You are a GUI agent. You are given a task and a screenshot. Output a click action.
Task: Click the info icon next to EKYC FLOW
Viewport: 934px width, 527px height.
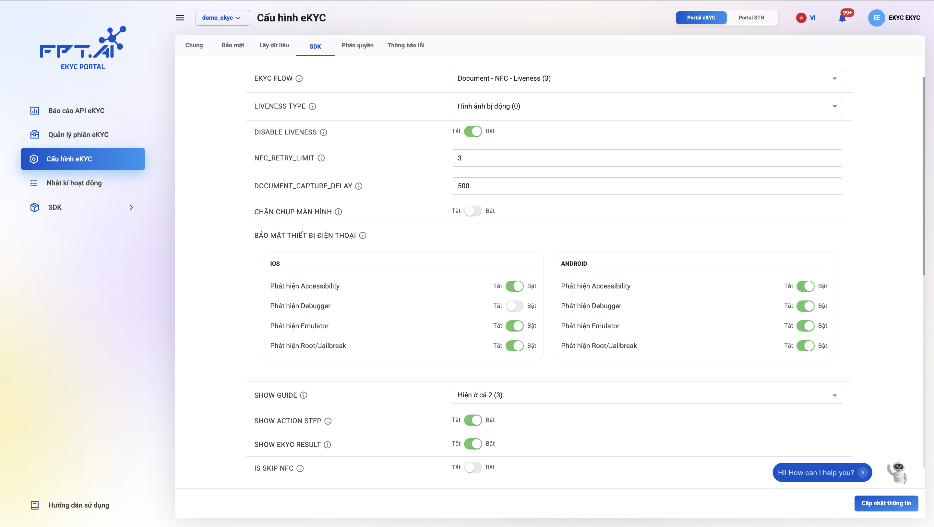[x=299, y=79]
